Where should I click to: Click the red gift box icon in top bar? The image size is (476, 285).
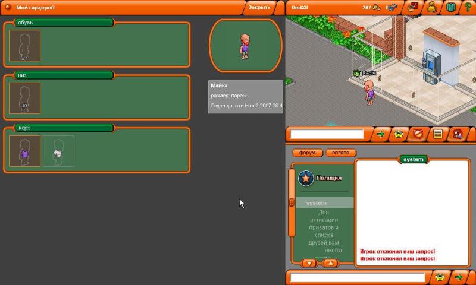tap(412, 7)
